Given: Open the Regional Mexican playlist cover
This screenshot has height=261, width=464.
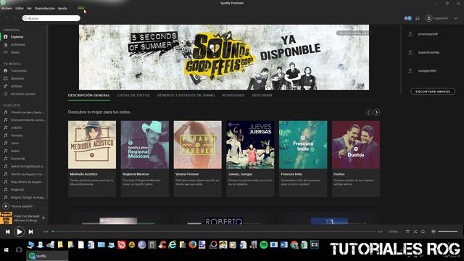Looking at the screenshot, I should coord(145,145).
